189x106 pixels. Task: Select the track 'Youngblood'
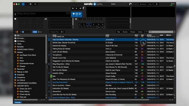pyautogui.click(x=57, y=55)
